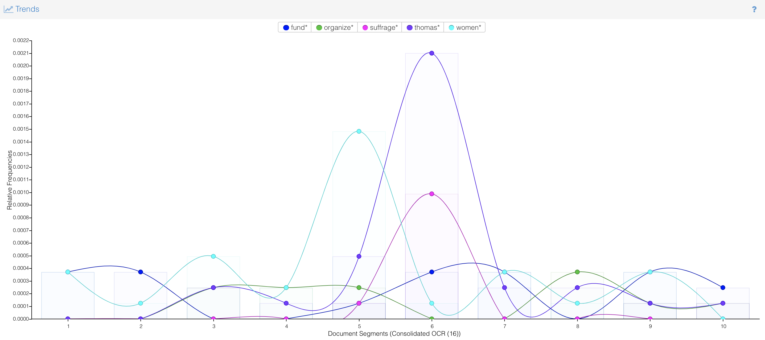Select women* peak point at segment 5
This screenshot has height=340, width=765.
pos(359,131)
